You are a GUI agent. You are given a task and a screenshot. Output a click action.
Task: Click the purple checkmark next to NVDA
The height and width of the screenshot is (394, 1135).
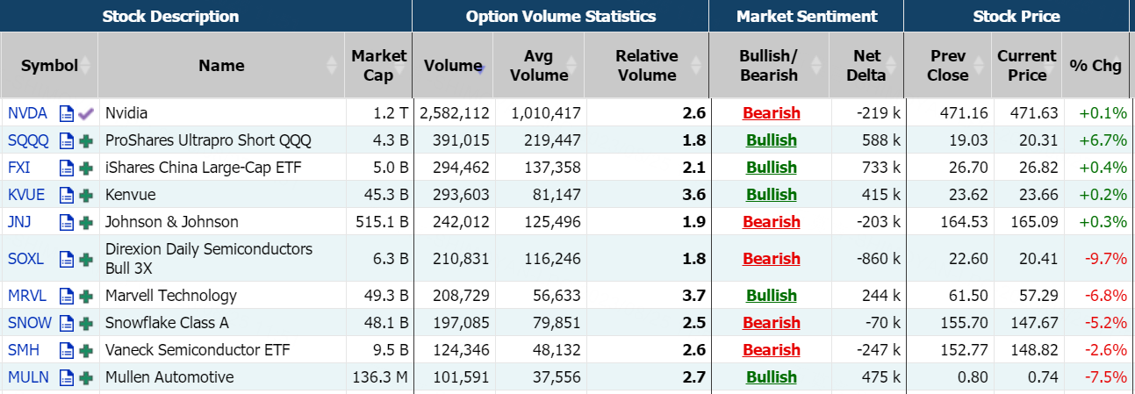pyautogui.click(x=86, y=113)
